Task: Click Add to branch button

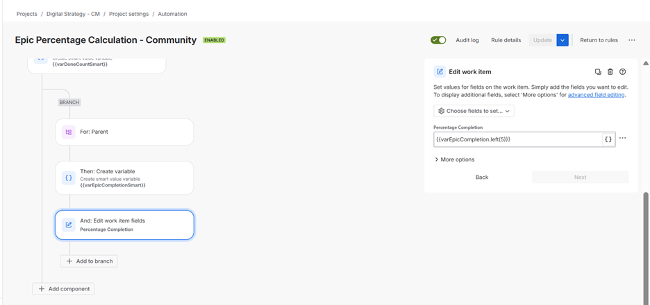Action: (x=89, y=261)
